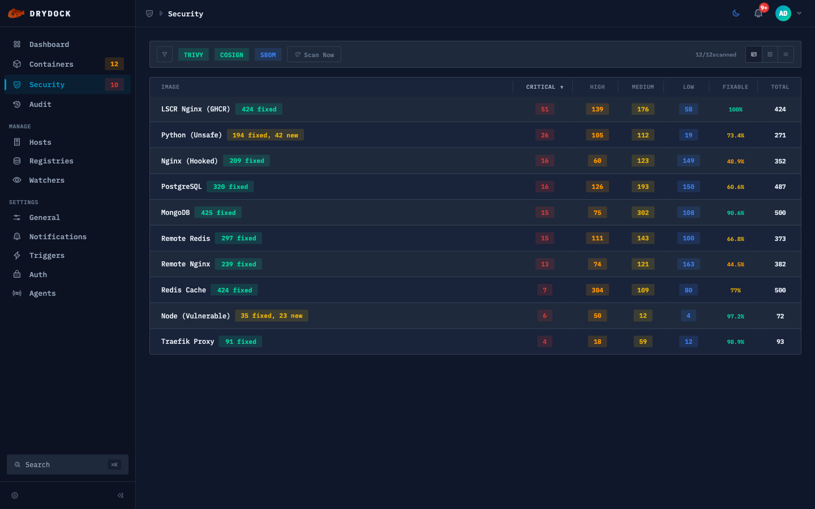Click the 100% fixable value

tap(735, 110)
